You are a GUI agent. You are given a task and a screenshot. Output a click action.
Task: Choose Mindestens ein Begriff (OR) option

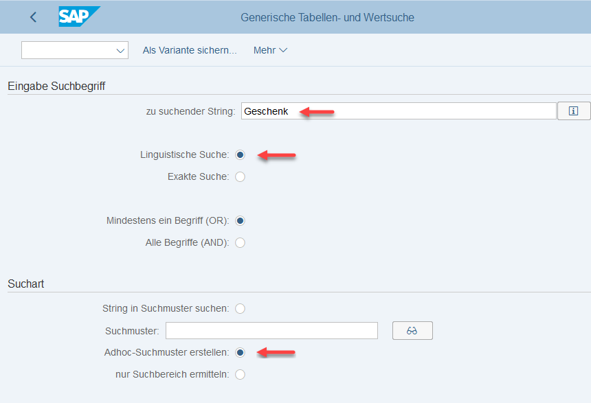click(240, 220)
